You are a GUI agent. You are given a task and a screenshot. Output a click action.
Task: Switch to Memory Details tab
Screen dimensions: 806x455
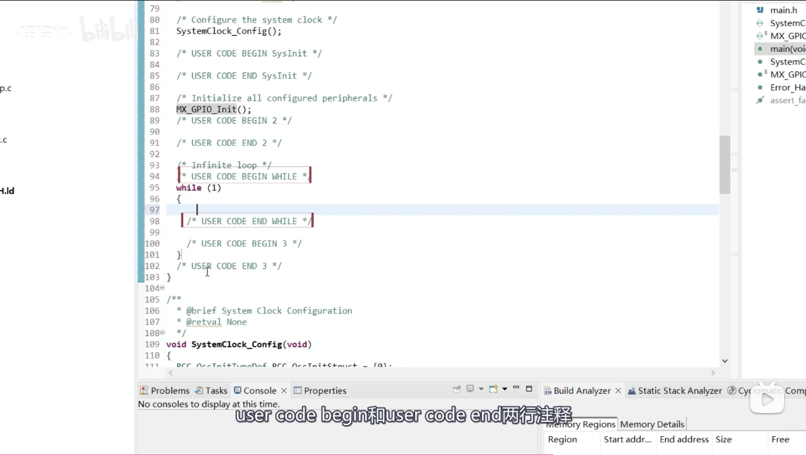pyautogui.click(x=652, y=424)
